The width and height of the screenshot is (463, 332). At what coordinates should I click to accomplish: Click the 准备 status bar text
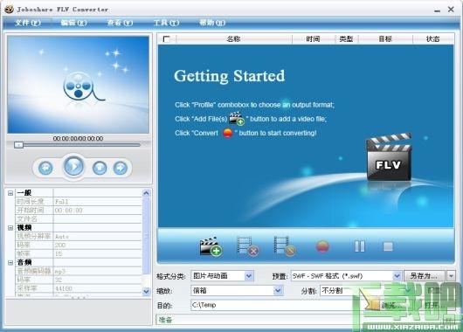pos(165,320)
